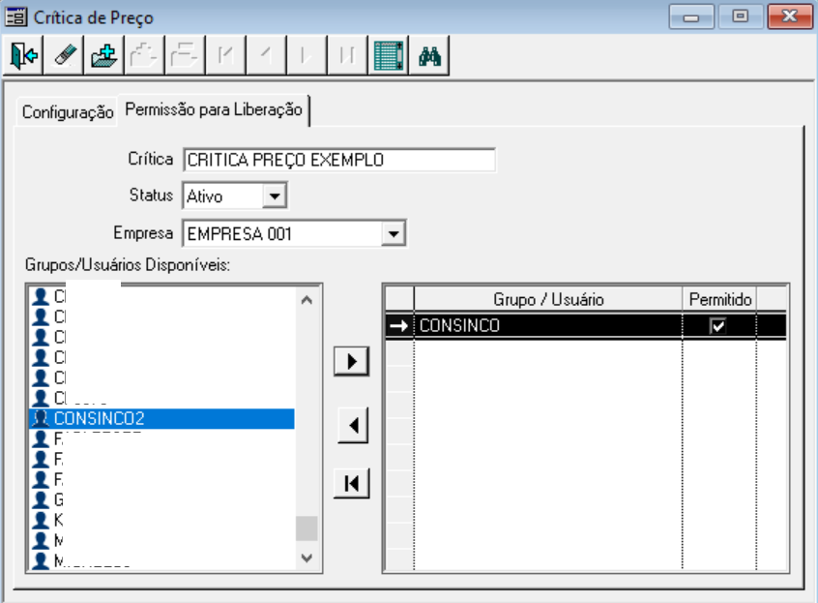
Task: Click the Grupo / Usuário column header
Action: (x=548, y=299)
